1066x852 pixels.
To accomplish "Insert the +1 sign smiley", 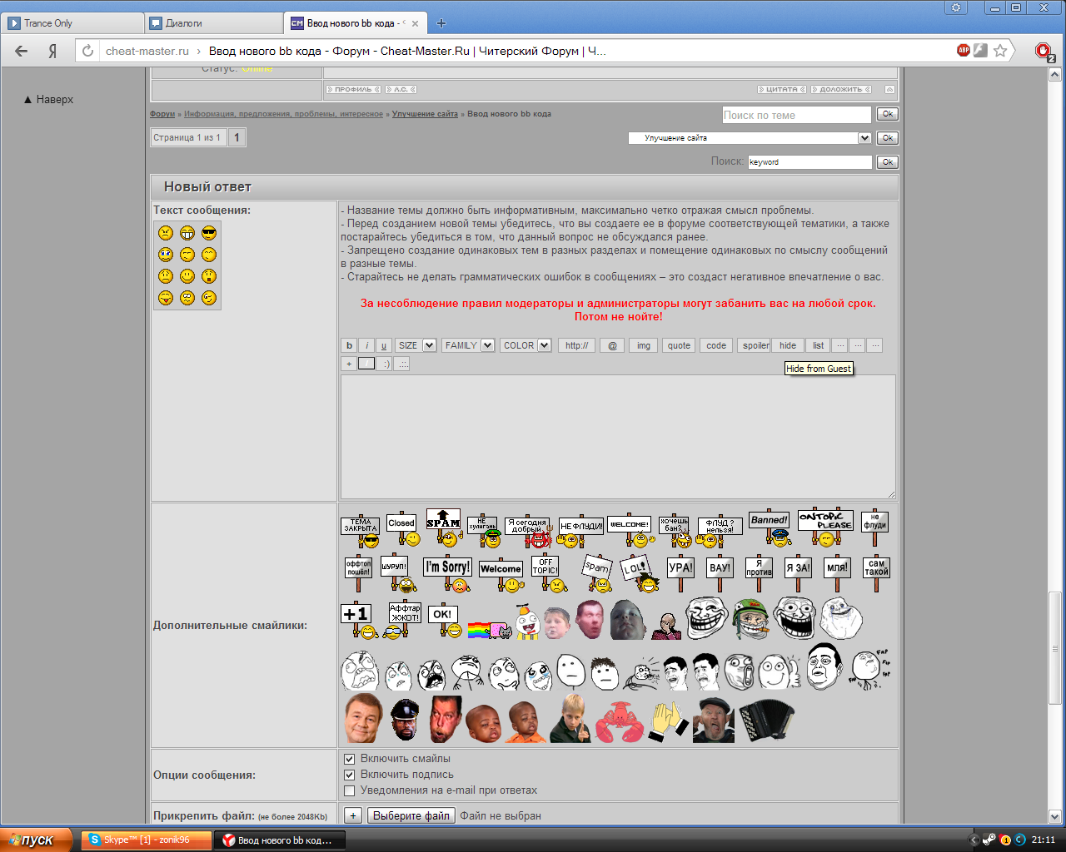I will [357, 620].
